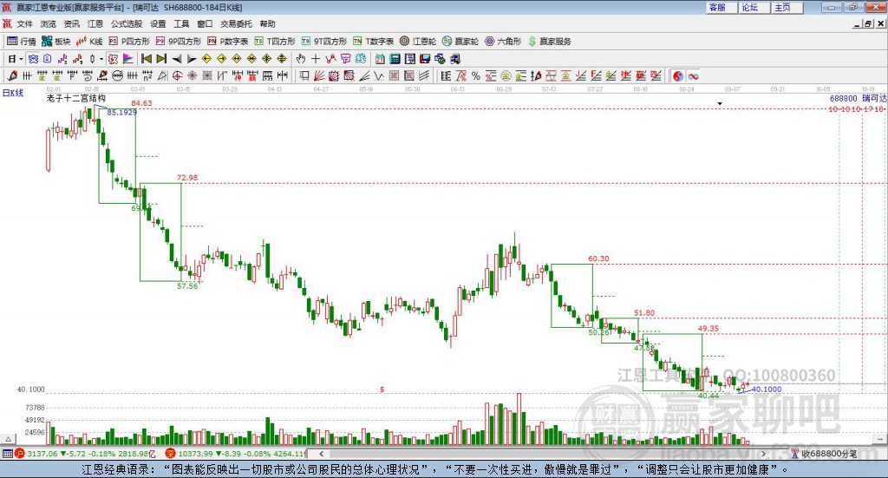Click the red pencil drawing icon
Image resolution: width=888 pixels, height=478 pixels.
tap(12, 75)
